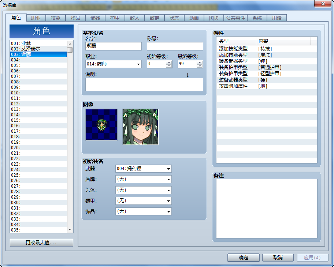This screenshot has width=334, height=267.
Task: Click the 类型 column header in 特性
Action: pyautogui.click(x=236, y=41)
